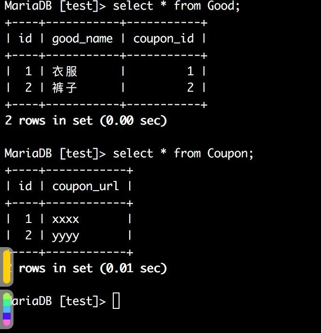Click the yellow pill indicator widget
The height and width of the screenshot is (333, 321).
tap(7, 267)
